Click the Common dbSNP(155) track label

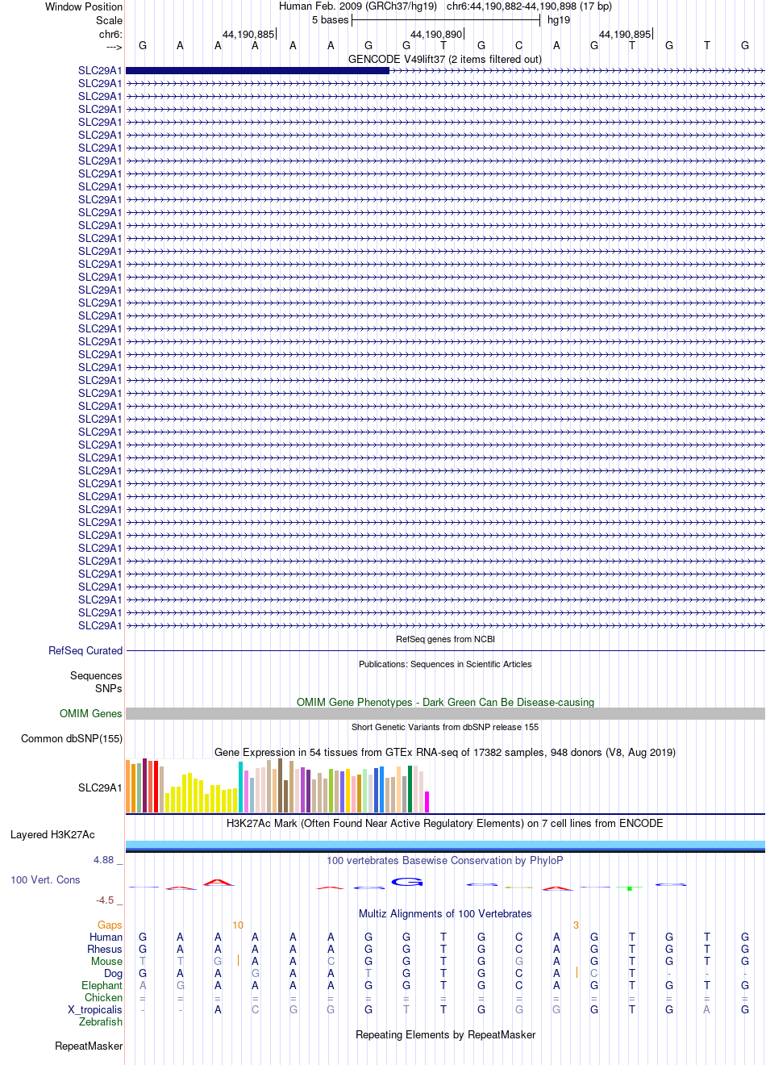pyautogui.click(x=72, y=739)
